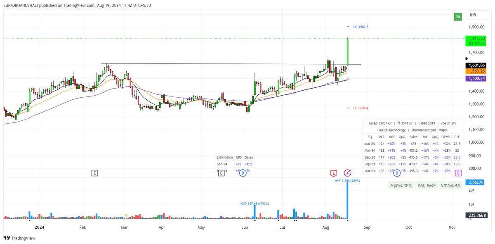
Task: Click the green 1,811.50 current price label
Action: tap(476, 38)
